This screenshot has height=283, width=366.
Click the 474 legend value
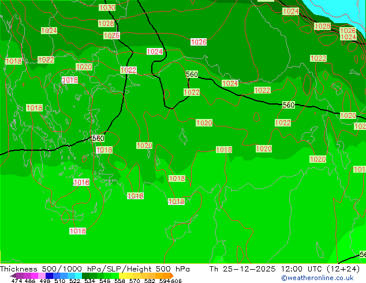coord(17,281)
